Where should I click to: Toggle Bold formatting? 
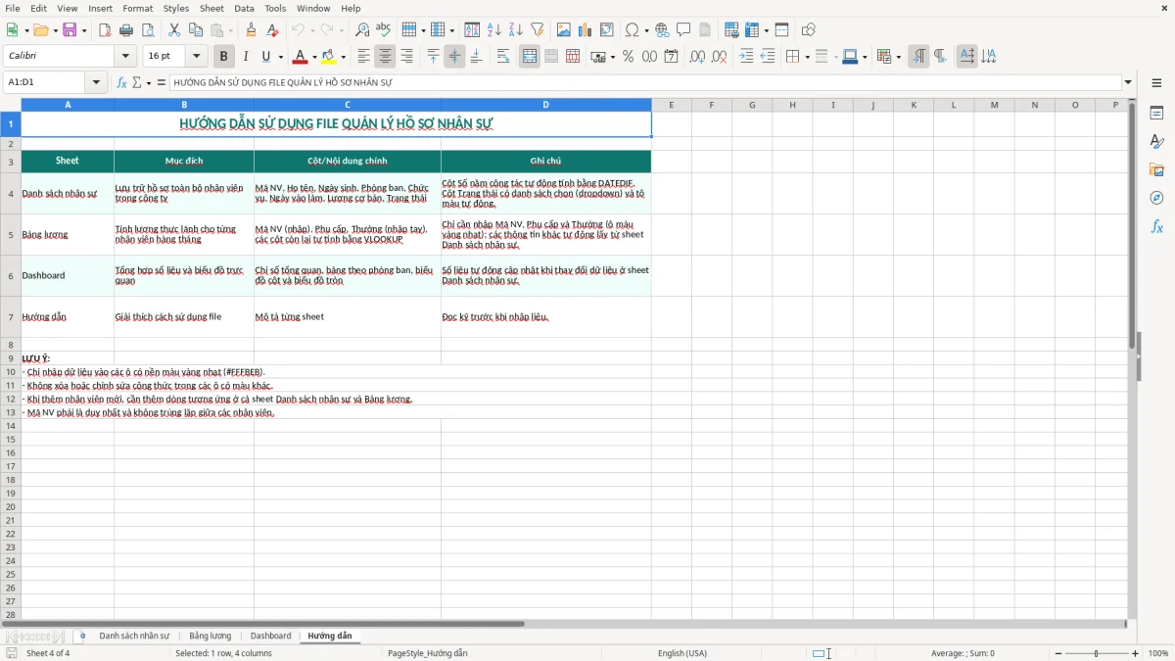[x=223, y=57]
